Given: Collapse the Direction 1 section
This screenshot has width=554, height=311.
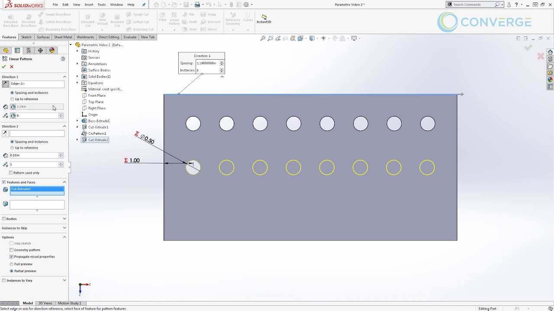Looking at the screenshot, I should 64,77.
